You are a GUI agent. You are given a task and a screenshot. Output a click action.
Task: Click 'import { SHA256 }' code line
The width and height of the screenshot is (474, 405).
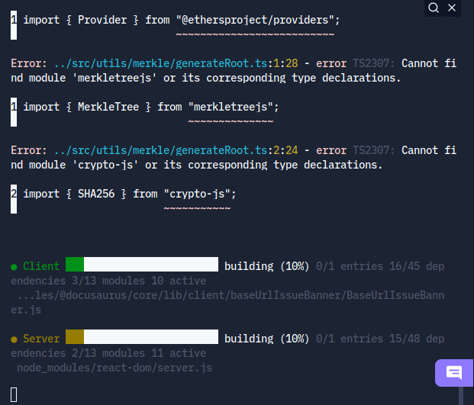130,194
